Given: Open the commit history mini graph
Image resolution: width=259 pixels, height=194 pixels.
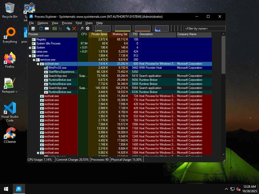Looking at the screenshot, I should (123, 28).
